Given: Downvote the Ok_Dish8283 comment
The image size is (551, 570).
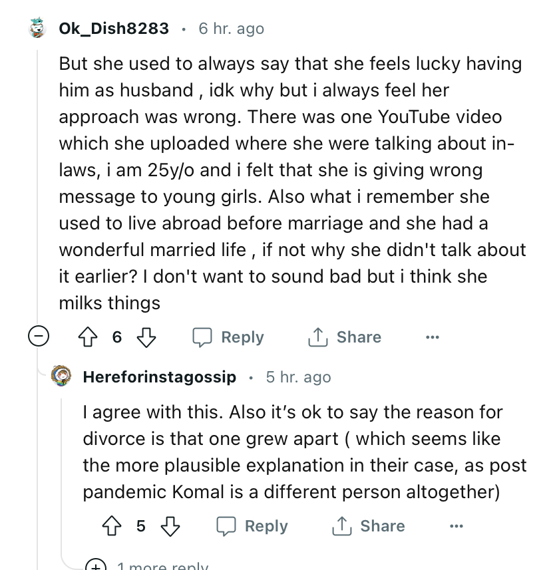Looking at the screenshot, I should tap(144, 337).
